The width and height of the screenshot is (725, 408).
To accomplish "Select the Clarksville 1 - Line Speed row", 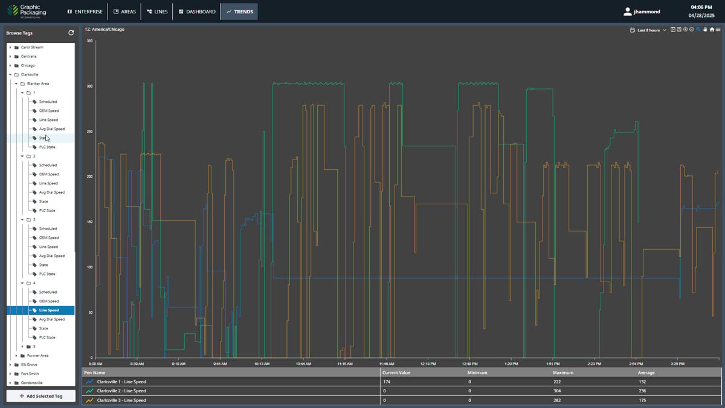I will [401, 382].
